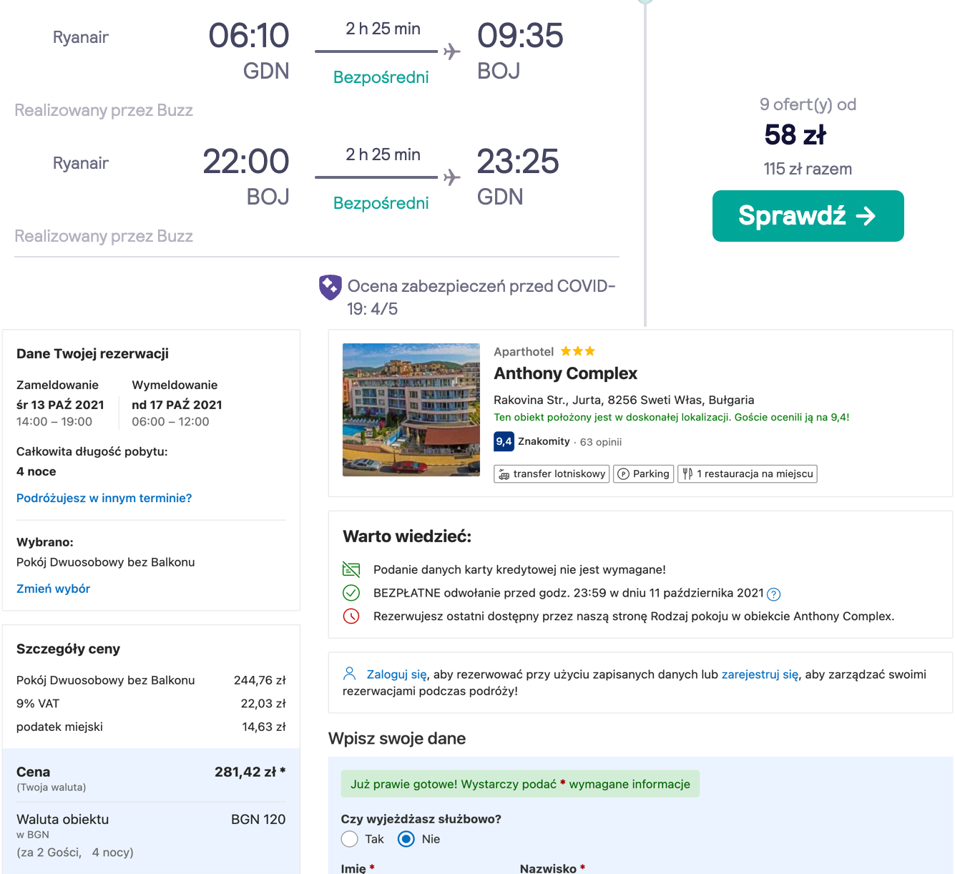
Task: Click the Anthony Complex hotel name
Action: click(x=565, y=373)
